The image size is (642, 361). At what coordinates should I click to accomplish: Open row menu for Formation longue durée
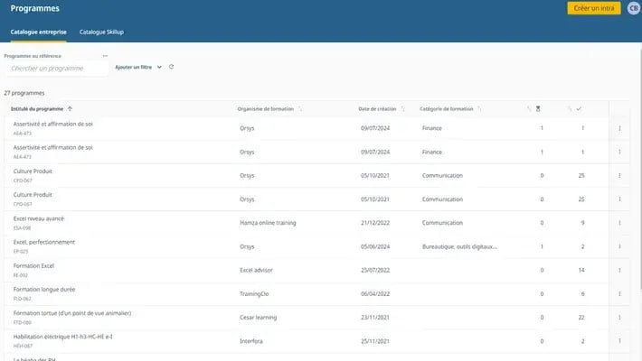point(619,294)
